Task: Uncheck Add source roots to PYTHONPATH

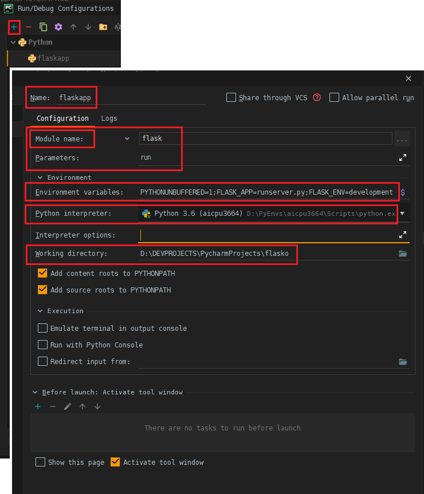Action: (x=42, y=290)
